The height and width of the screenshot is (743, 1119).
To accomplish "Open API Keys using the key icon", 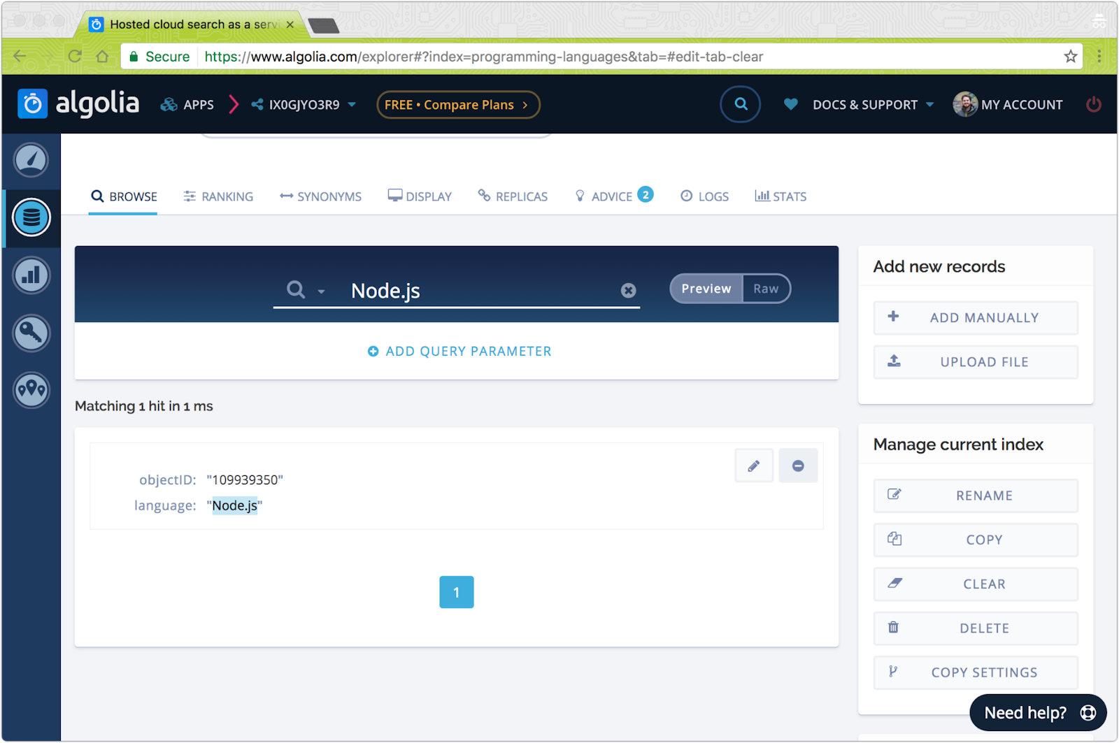I will coord(31,333).
